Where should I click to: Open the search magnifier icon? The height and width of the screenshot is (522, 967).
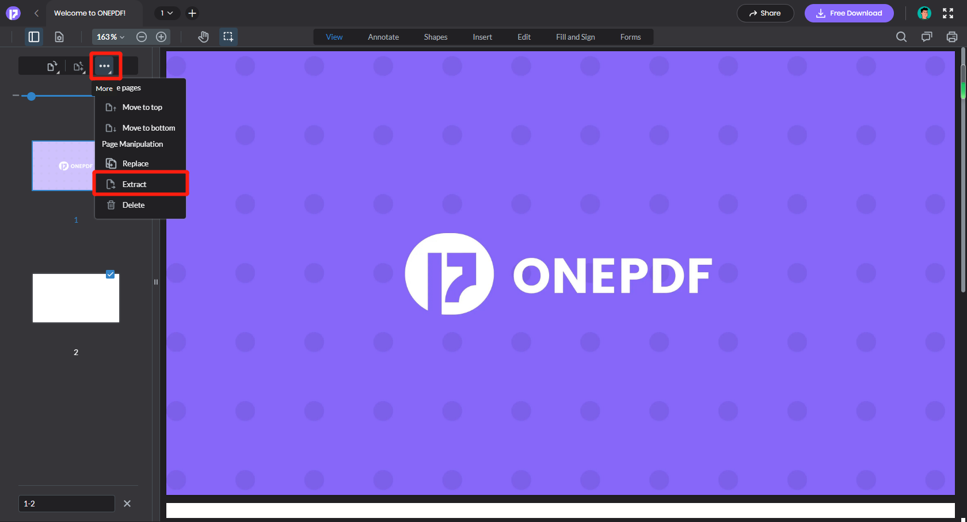(901, 37)
